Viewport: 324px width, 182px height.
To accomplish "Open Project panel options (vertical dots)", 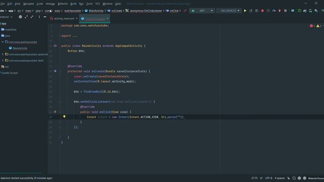I will [x=39, y=17].
